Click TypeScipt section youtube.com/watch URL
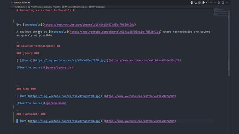Screen dimensions: 239x134 pyautogui.click(x=140, y=121)
